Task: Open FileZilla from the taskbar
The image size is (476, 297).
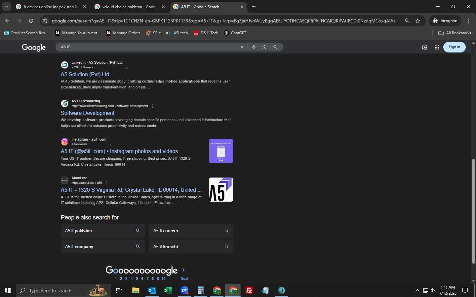Action: (x=249, y=290)
